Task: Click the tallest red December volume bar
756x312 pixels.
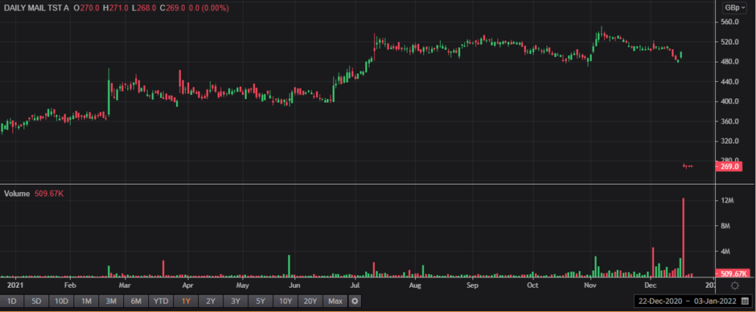Action: 683,237
